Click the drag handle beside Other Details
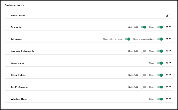This screenshot has width=178, height=110. tap(8, 75)
